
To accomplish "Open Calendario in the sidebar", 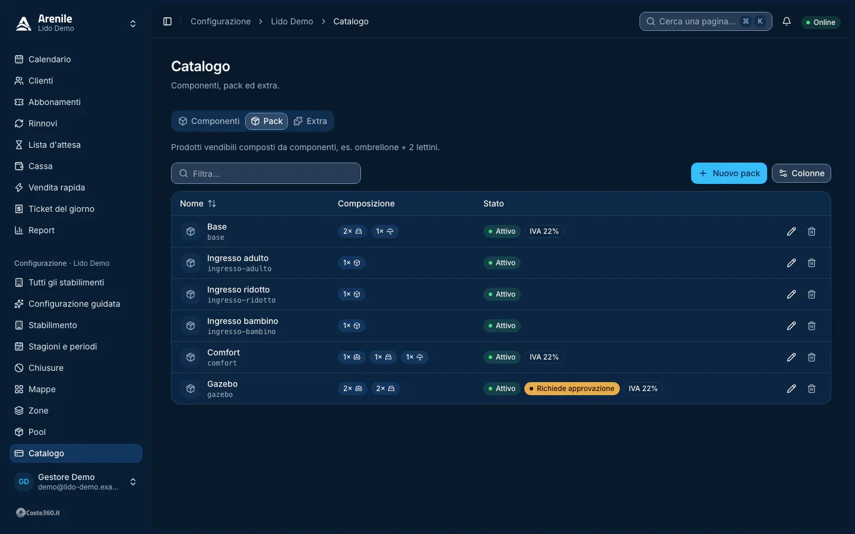I will 76,59.
